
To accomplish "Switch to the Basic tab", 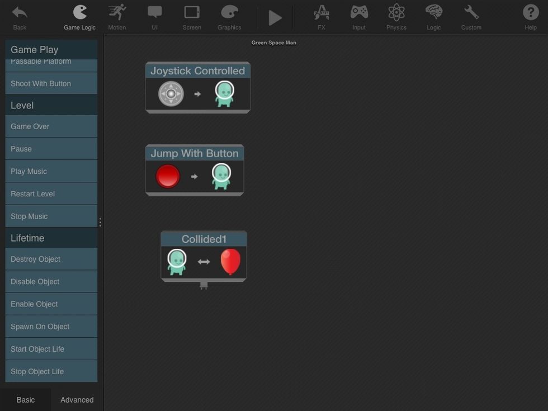I will point(26,400).
